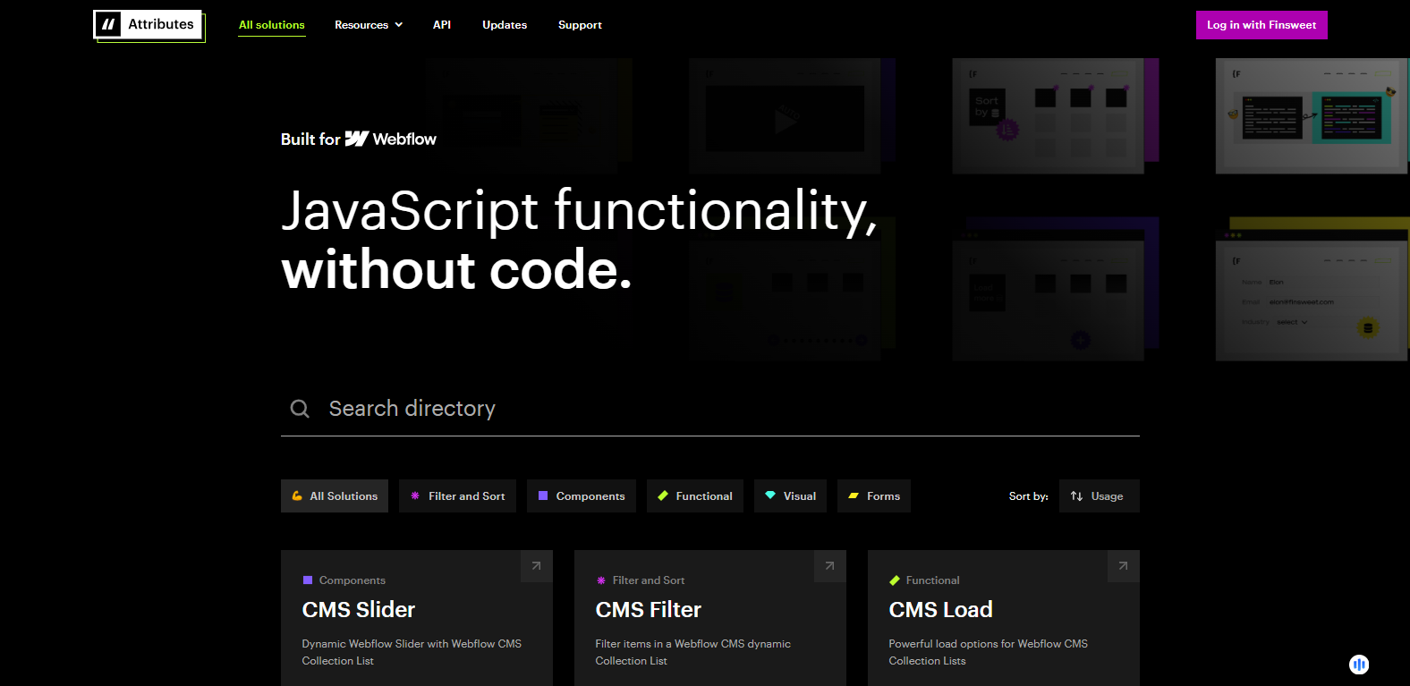The width and height of the screenshot is (1410, 686).
Task: Filter by the Forms category
Action: (874, 496)
